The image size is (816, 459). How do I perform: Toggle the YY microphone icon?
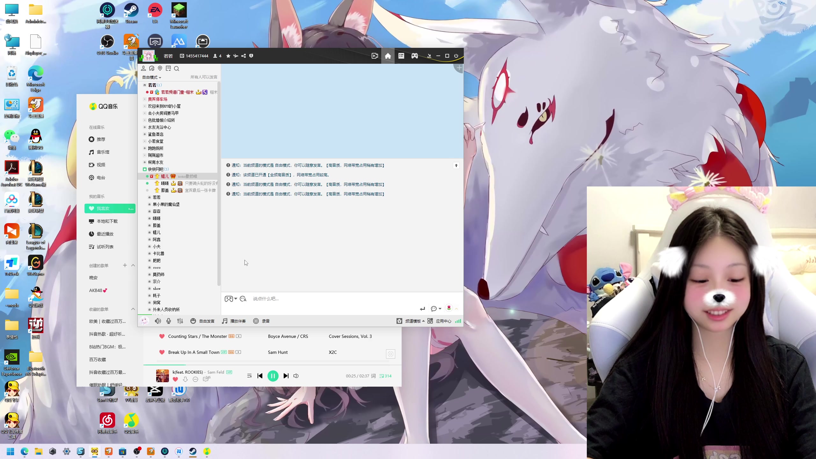[x=169, y=321]
